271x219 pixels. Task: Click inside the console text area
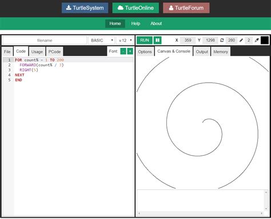click(x=201, y=200)
